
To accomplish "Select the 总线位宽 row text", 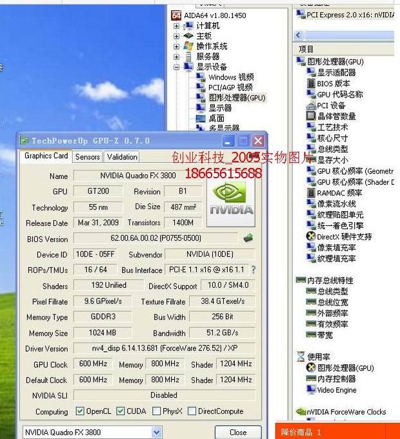I will pos(333,302).
